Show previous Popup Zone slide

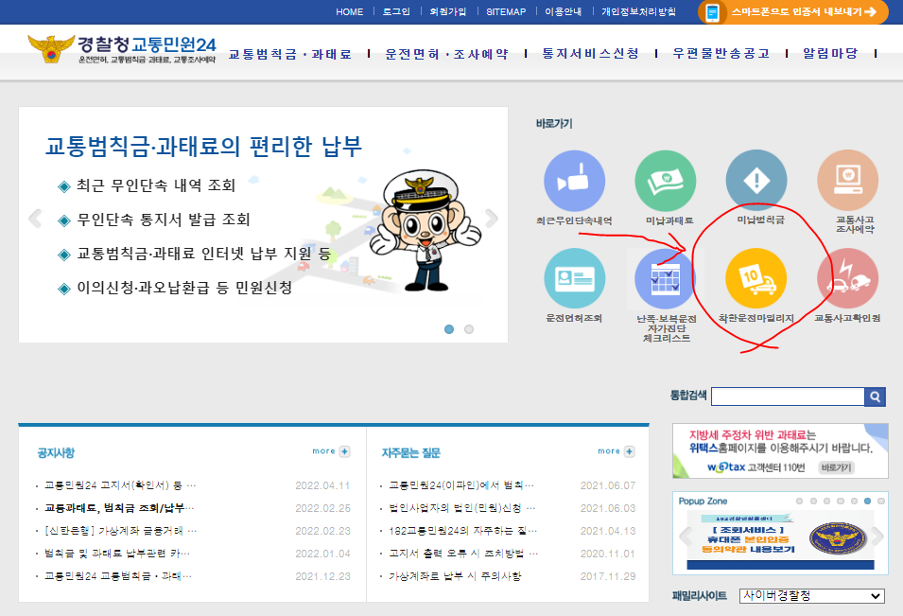point(685,537)
